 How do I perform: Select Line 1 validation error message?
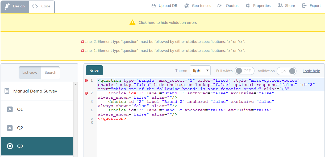click(165, 50)
